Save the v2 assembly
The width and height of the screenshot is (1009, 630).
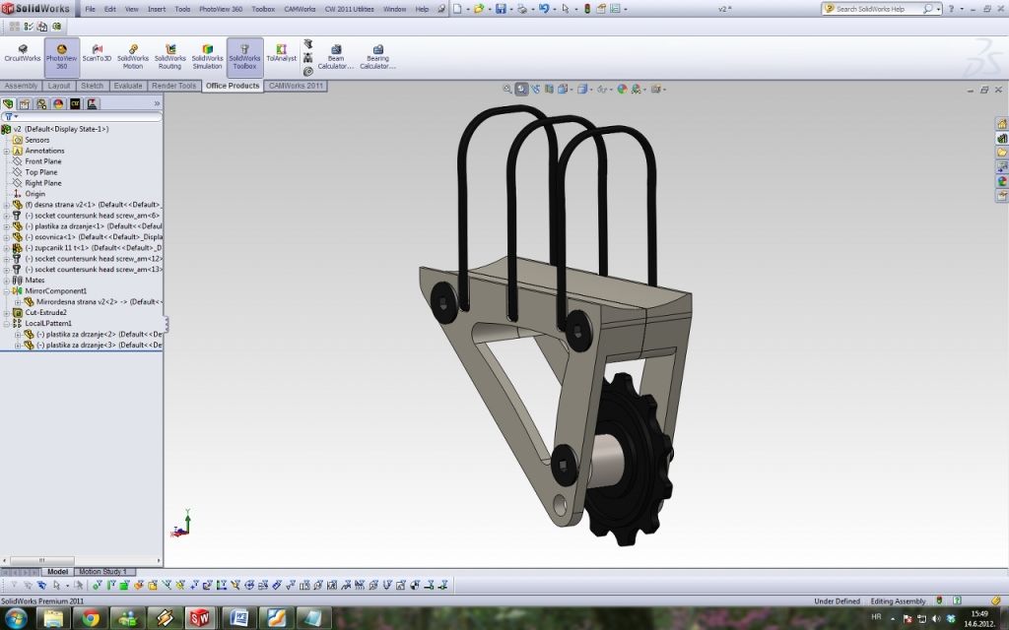coord(500,9)
